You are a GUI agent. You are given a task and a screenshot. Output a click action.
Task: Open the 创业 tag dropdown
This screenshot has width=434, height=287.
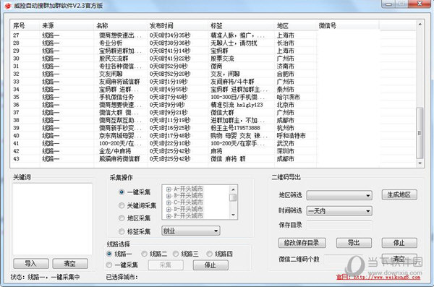click(191, 231)
